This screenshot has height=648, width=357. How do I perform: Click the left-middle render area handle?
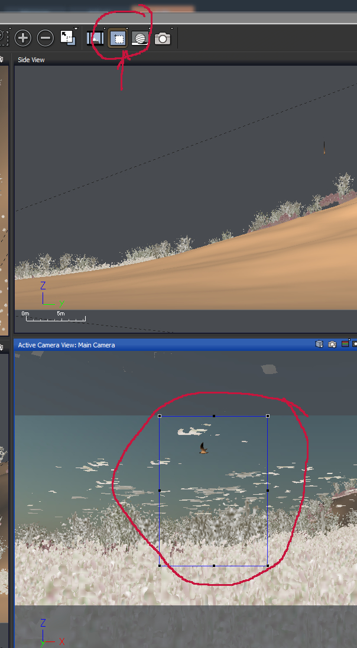tap(160, 491)
